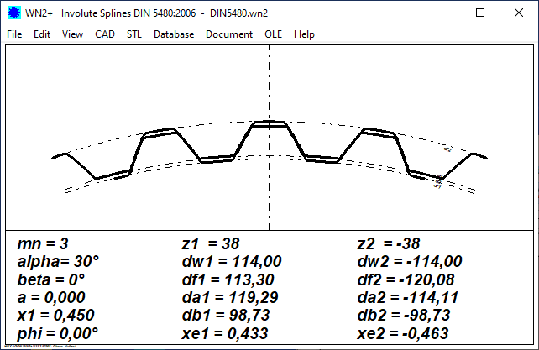Close the WN2+ window
This screenshot has height=350, width=539.
point(519,13)
